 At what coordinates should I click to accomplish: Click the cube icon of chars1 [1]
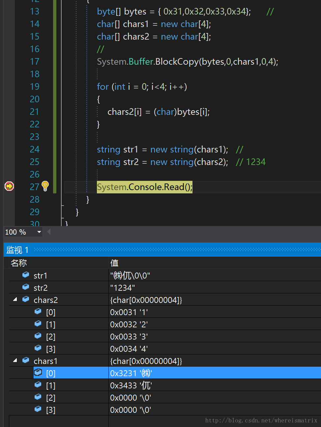38,384
